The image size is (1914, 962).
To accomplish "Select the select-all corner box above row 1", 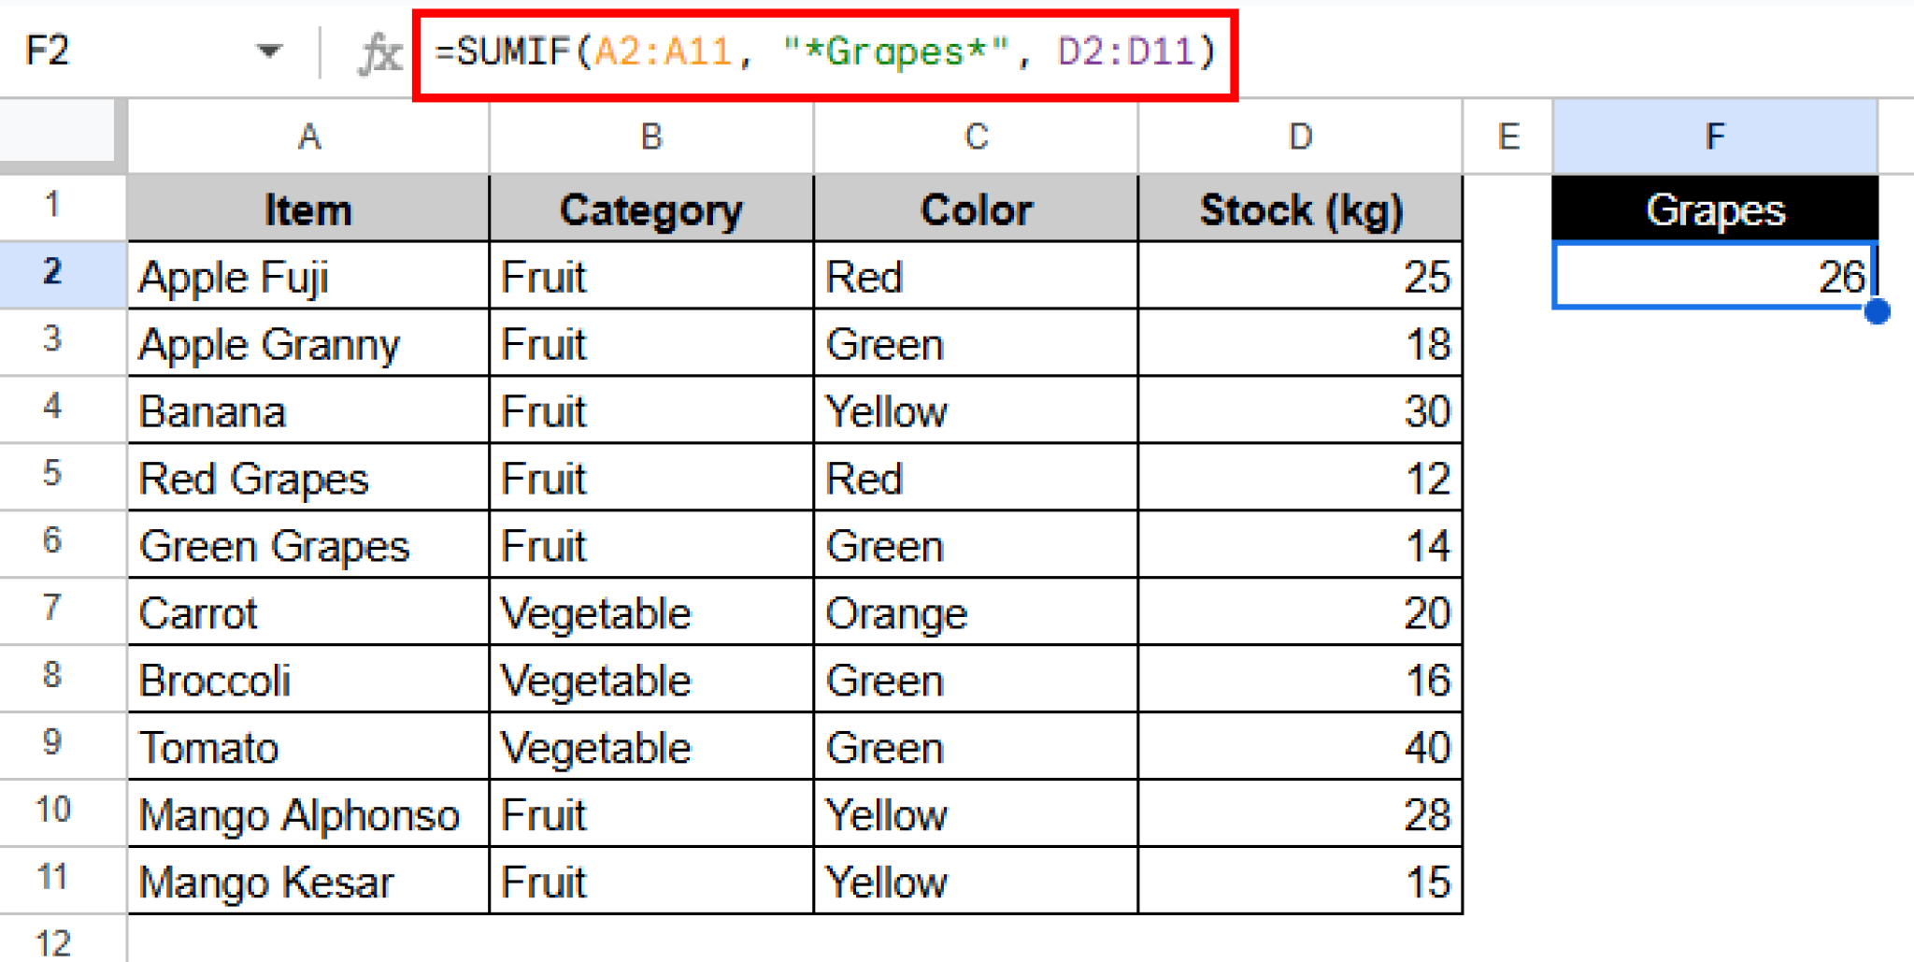I will [x=56, y=136].
